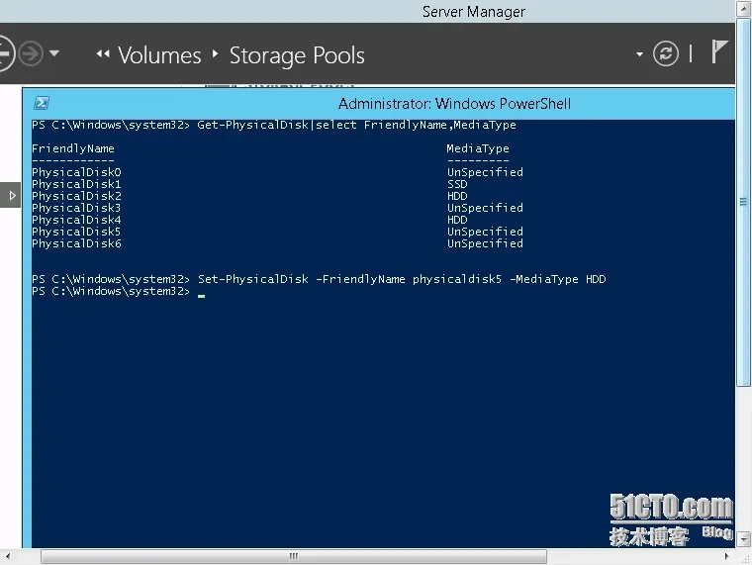752x565 pixels.
Task: Click the blinking PowerShell prompt cursor
Action: point(201,295)
